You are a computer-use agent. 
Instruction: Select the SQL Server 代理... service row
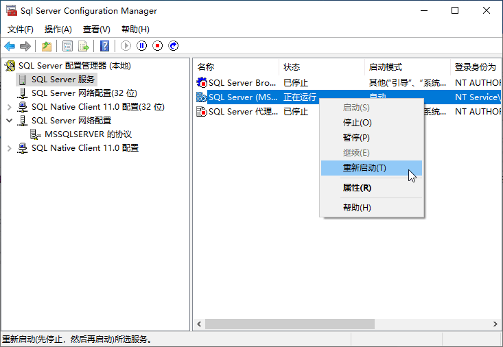pos(349,112)
